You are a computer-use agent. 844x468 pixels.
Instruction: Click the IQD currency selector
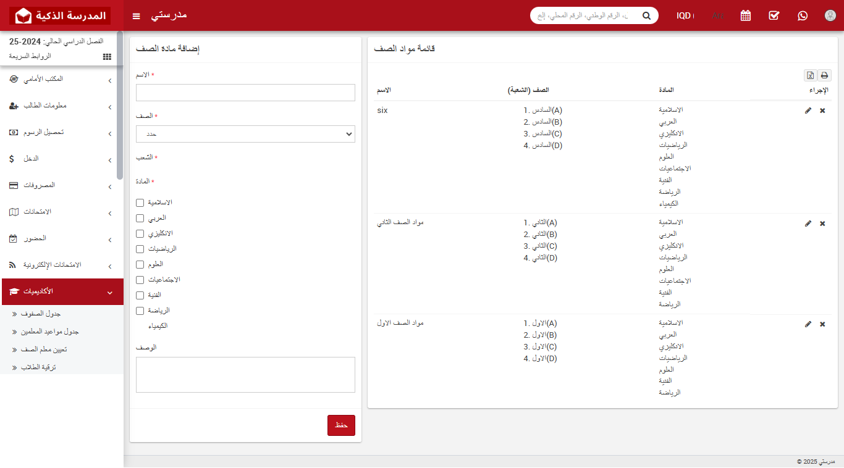coord(685,15)
